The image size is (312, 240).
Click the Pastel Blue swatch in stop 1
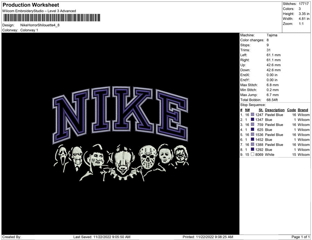click(252, 115)
